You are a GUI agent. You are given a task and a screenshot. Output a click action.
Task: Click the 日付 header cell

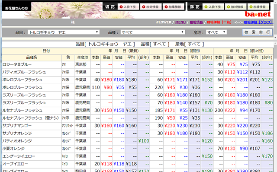coord(46,51)
